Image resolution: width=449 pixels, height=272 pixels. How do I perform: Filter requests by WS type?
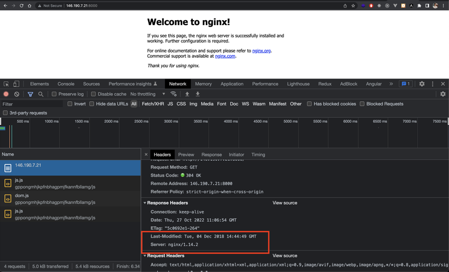pos(245,104)
